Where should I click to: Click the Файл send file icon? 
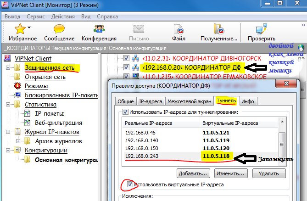[179, 29]
